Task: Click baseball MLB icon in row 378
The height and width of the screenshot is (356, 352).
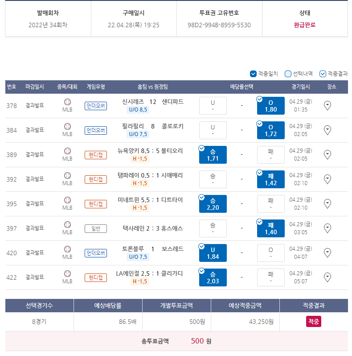Action: pyautogui.click(x=67, y=102)
